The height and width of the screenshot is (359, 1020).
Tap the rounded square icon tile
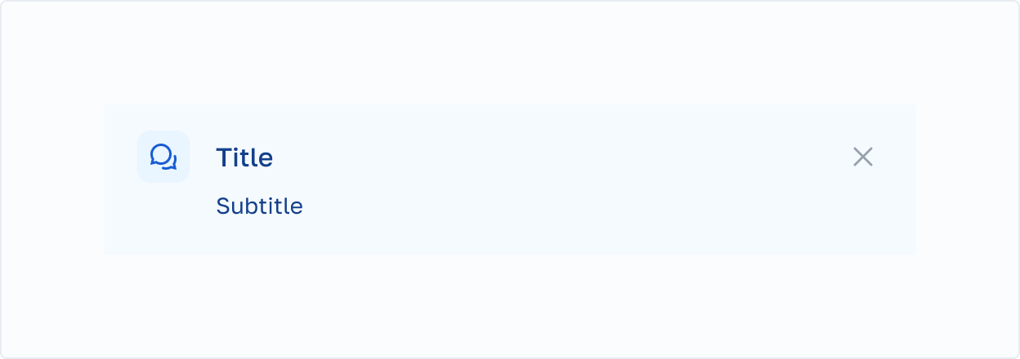163,157
